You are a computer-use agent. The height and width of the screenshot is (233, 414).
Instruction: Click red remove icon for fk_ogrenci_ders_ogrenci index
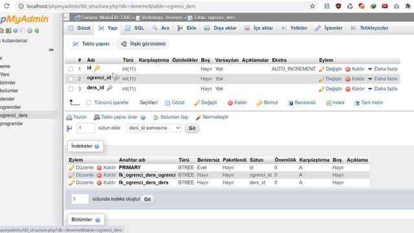click(x=99, y=175)
